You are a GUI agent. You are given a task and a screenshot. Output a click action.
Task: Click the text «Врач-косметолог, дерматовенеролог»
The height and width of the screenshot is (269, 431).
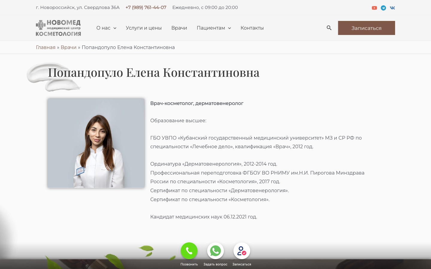coord(197,103)
